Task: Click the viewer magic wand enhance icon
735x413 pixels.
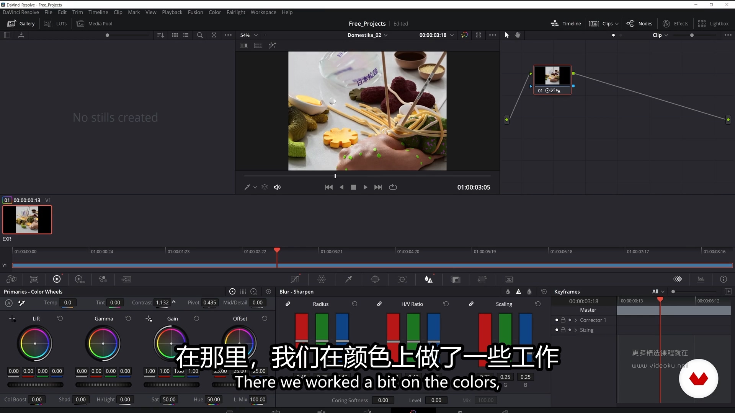Action: click(272, 46)
